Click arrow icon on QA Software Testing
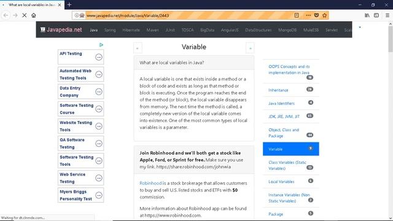The height and width of the screenshot is (221, 393). pyautogui.click(x=99, y=144)
